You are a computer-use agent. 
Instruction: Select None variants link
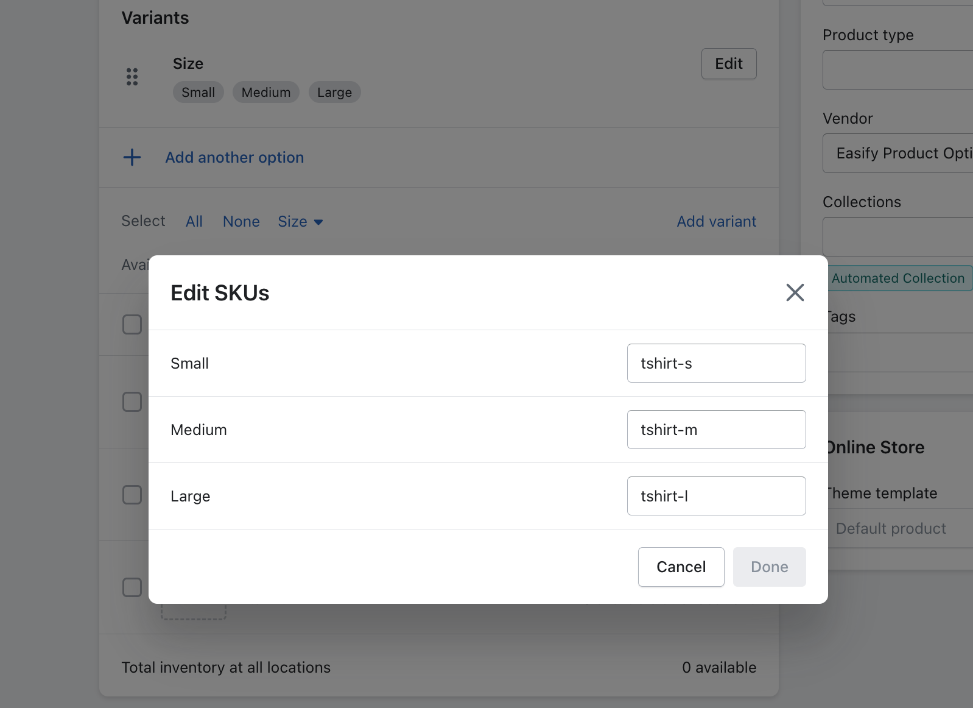click(241, 222)
